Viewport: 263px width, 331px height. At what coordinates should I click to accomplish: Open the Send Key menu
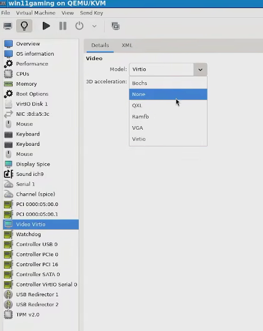91,13
